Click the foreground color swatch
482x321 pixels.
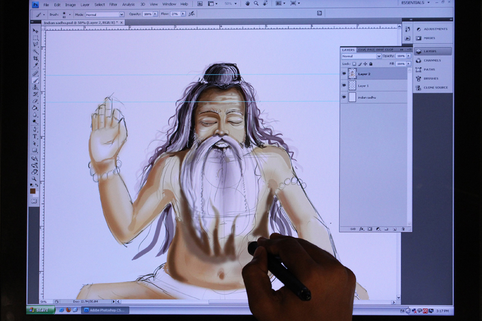[33, 191]
